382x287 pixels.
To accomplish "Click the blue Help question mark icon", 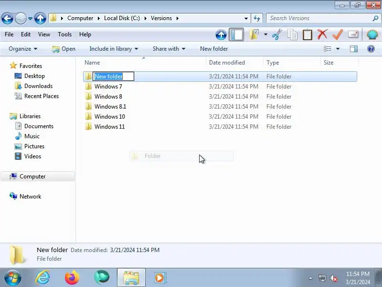I will coord(371,49).
